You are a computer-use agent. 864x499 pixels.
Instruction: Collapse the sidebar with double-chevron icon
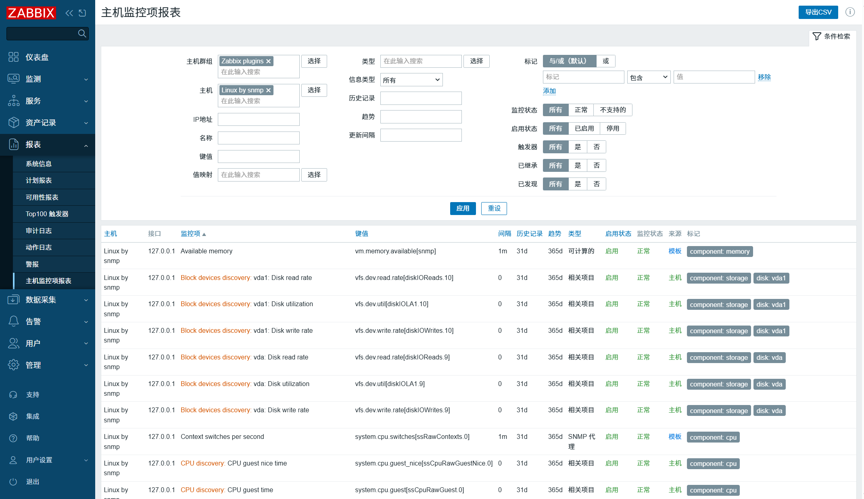(69, 13)
